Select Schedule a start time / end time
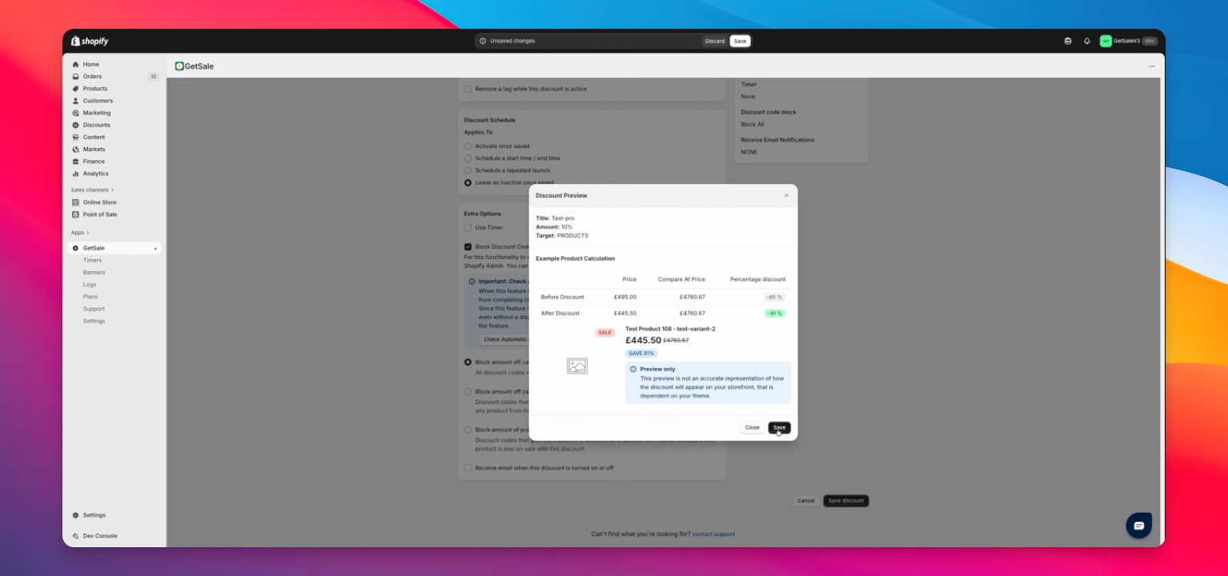 (x=468, y=158)
